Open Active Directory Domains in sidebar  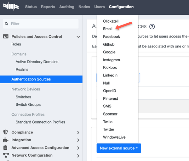[x=37, y=62]
